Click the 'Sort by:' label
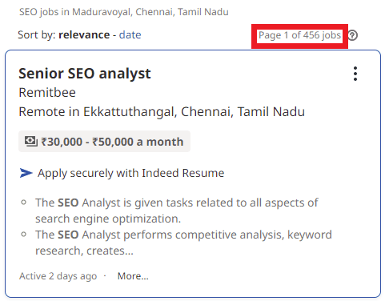This screenshot has width=385, height=301. click(x=37, y=34)
